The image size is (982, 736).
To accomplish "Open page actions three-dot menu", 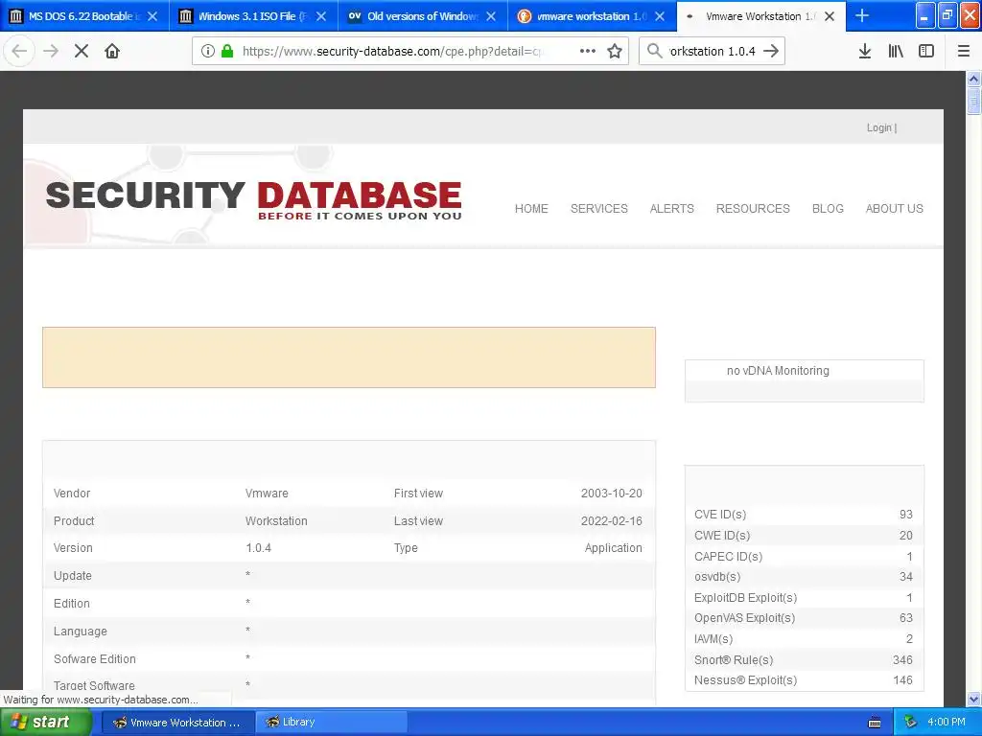I will coord(588,51).
